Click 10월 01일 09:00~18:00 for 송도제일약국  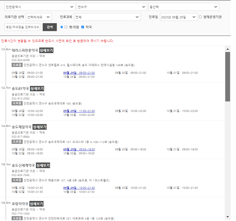pos(182,149)
